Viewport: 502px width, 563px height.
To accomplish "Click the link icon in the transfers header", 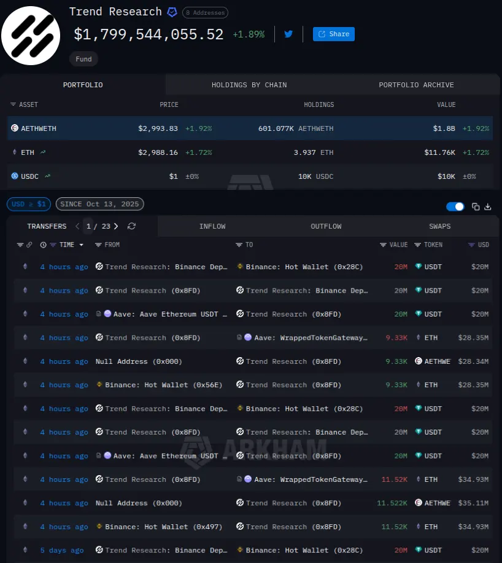I will 29,245.
